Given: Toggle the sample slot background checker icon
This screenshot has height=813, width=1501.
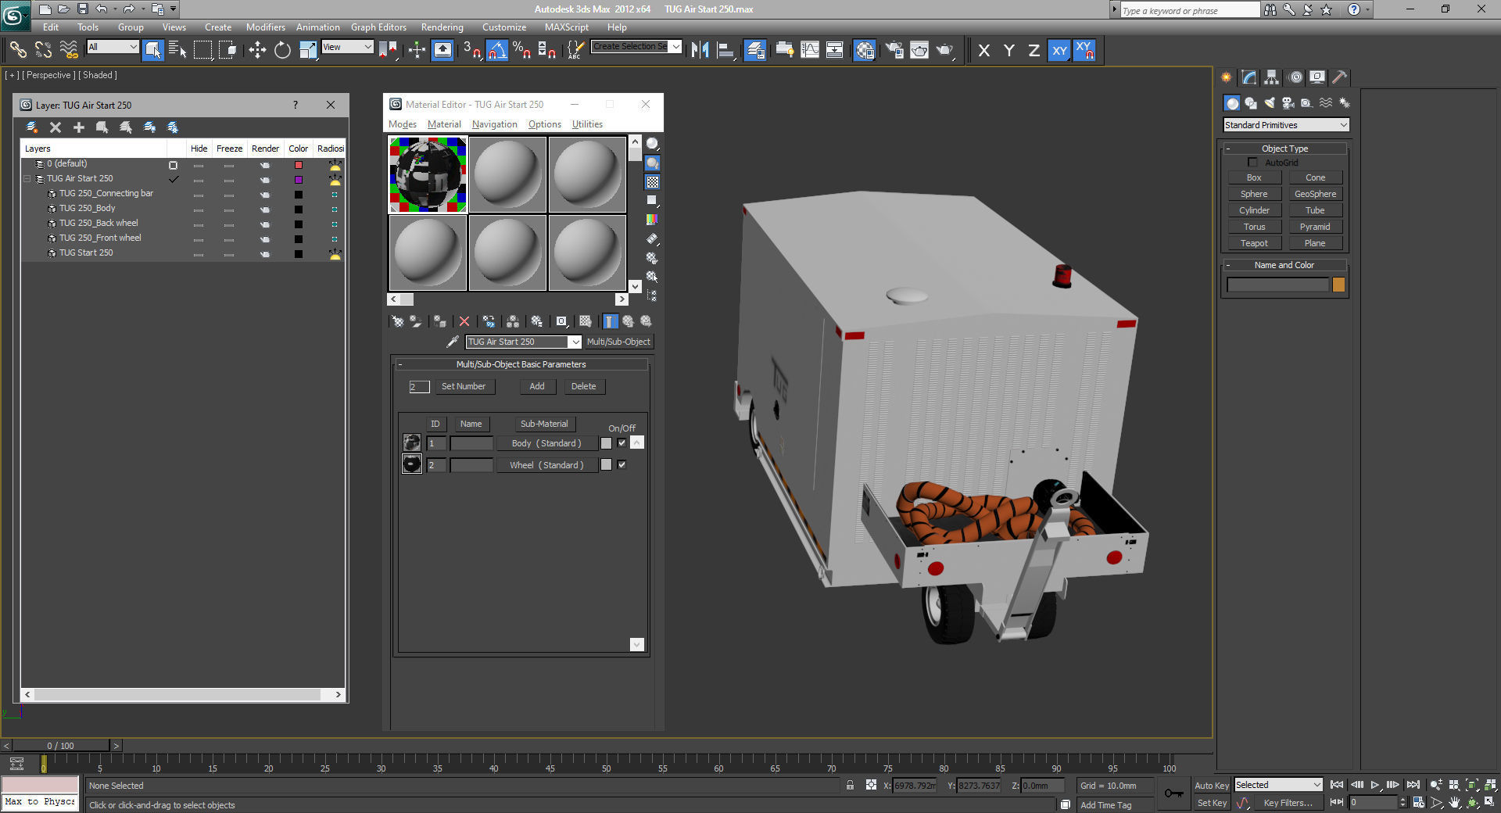Looking at the screenshot, I should 652,181.
